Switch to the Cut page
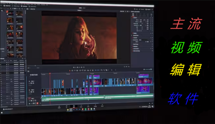This screenshot has width=215, height=124. pos(66,106)
